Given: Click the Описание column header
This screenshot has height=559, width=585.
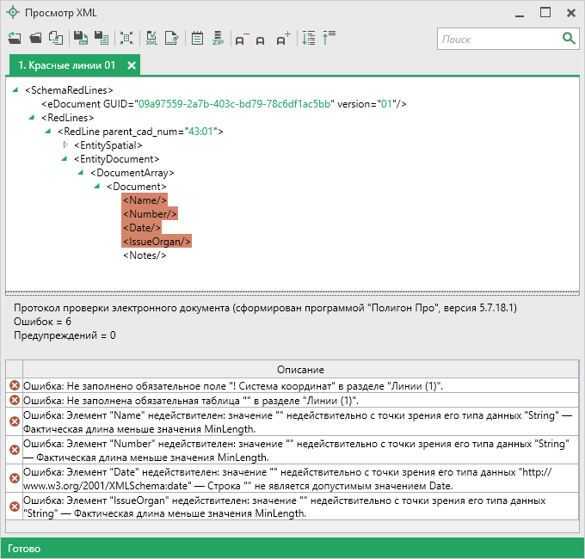Looking at the screenshot, I should tap(300, 369).
